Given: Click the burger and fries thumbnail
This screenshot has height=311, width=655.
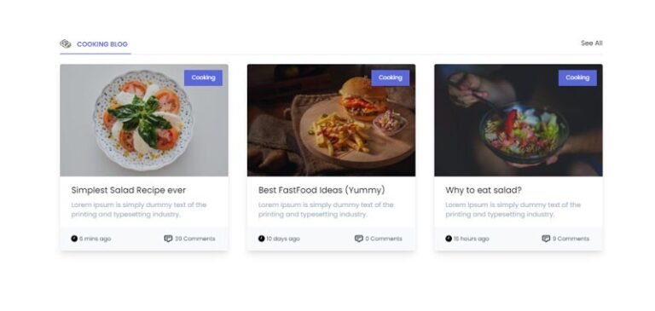Looking at the screenshot, I should 331,120.
